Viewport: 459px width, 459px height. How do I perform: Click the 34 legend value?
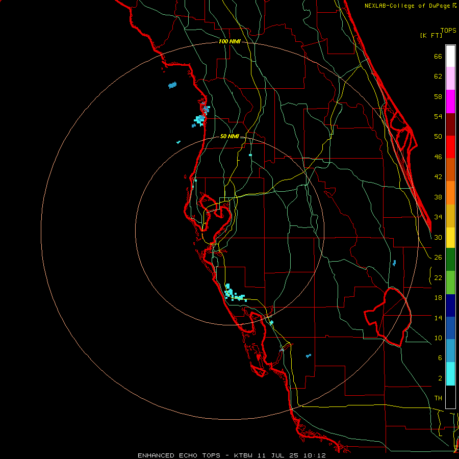coord(438,217)
